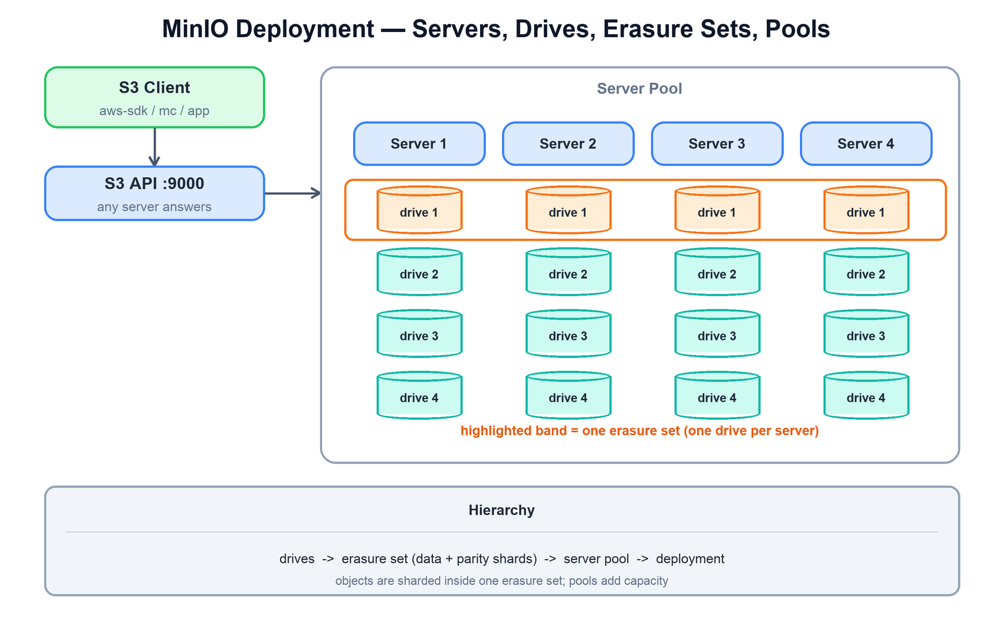Choose drive 3 cylinder under Server 4

coord(866,334)
